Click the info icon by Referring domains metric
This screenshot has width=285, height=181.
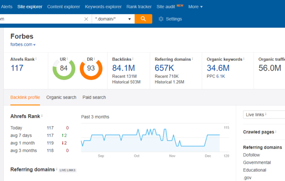point(192,59)
